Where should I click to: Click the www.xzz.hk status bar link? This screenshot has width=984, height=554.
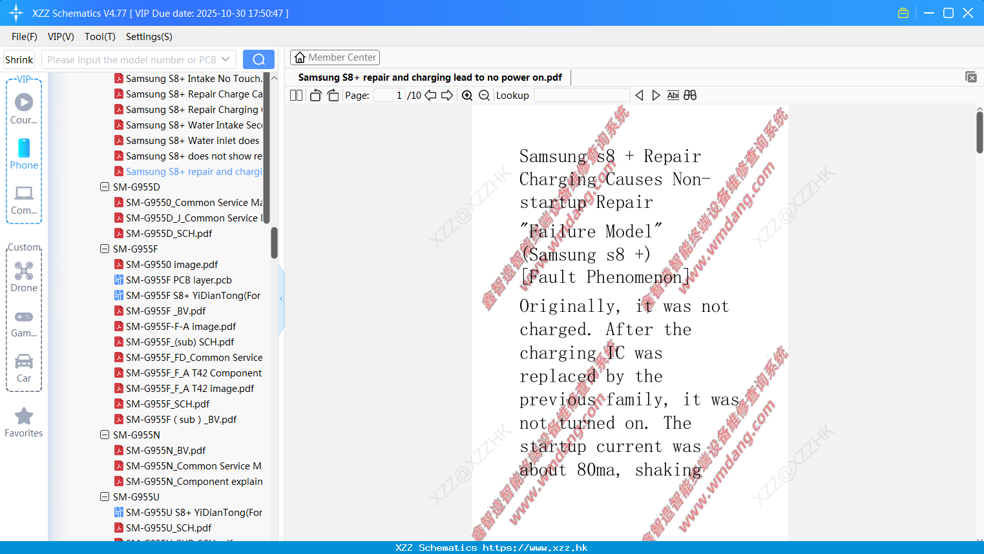[535, 548]
